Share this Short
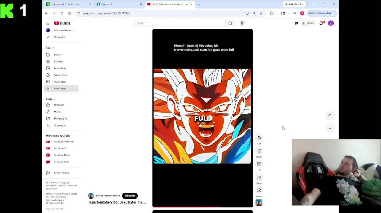Viewport: 381px width, 213px height. tap(259, 177)
